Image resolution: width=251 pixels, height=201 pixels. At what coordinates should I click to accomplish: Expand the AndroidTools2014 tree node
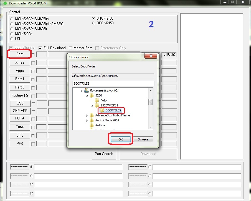click(x=87, y=120)
